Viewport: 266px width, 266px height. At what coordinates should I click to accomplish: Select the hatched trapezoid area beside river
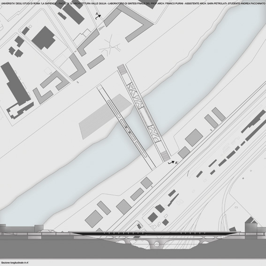click(105, 117)
